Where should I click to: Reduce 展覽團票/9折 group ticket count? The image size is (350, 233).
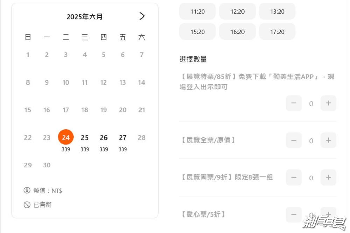click(x=294, y=177)
